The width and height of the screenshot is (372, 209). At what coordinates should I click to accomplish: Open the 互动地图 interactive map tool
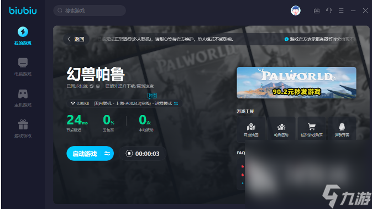tap(251, 129)
